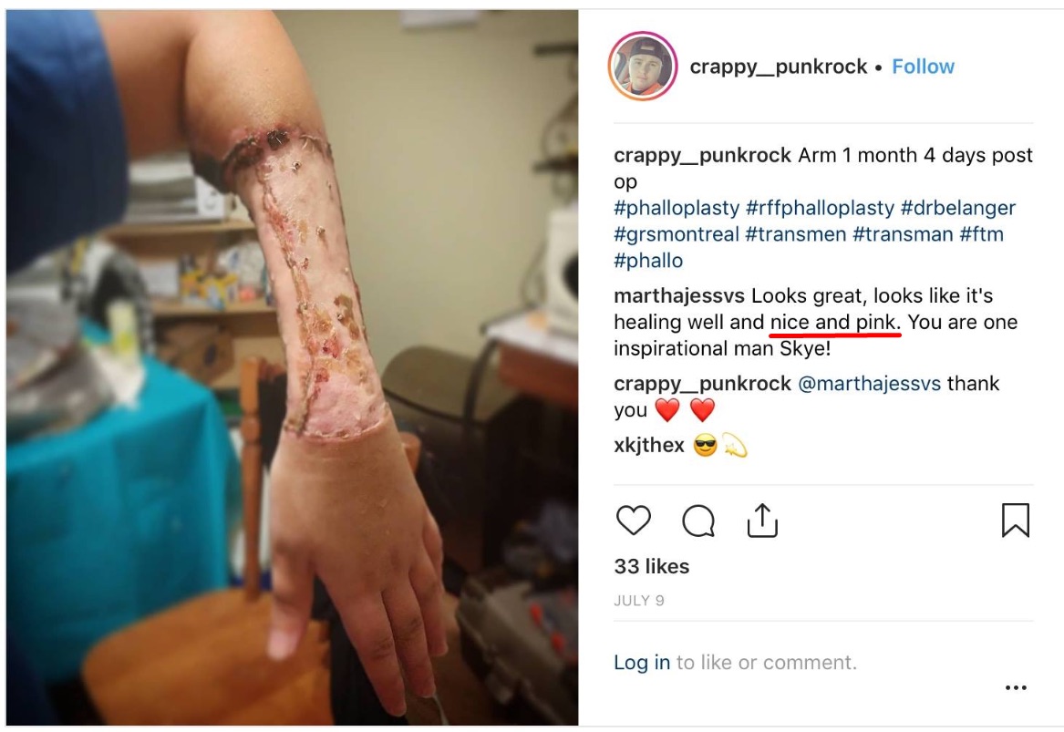Click Log in to comment

[641, 662]
